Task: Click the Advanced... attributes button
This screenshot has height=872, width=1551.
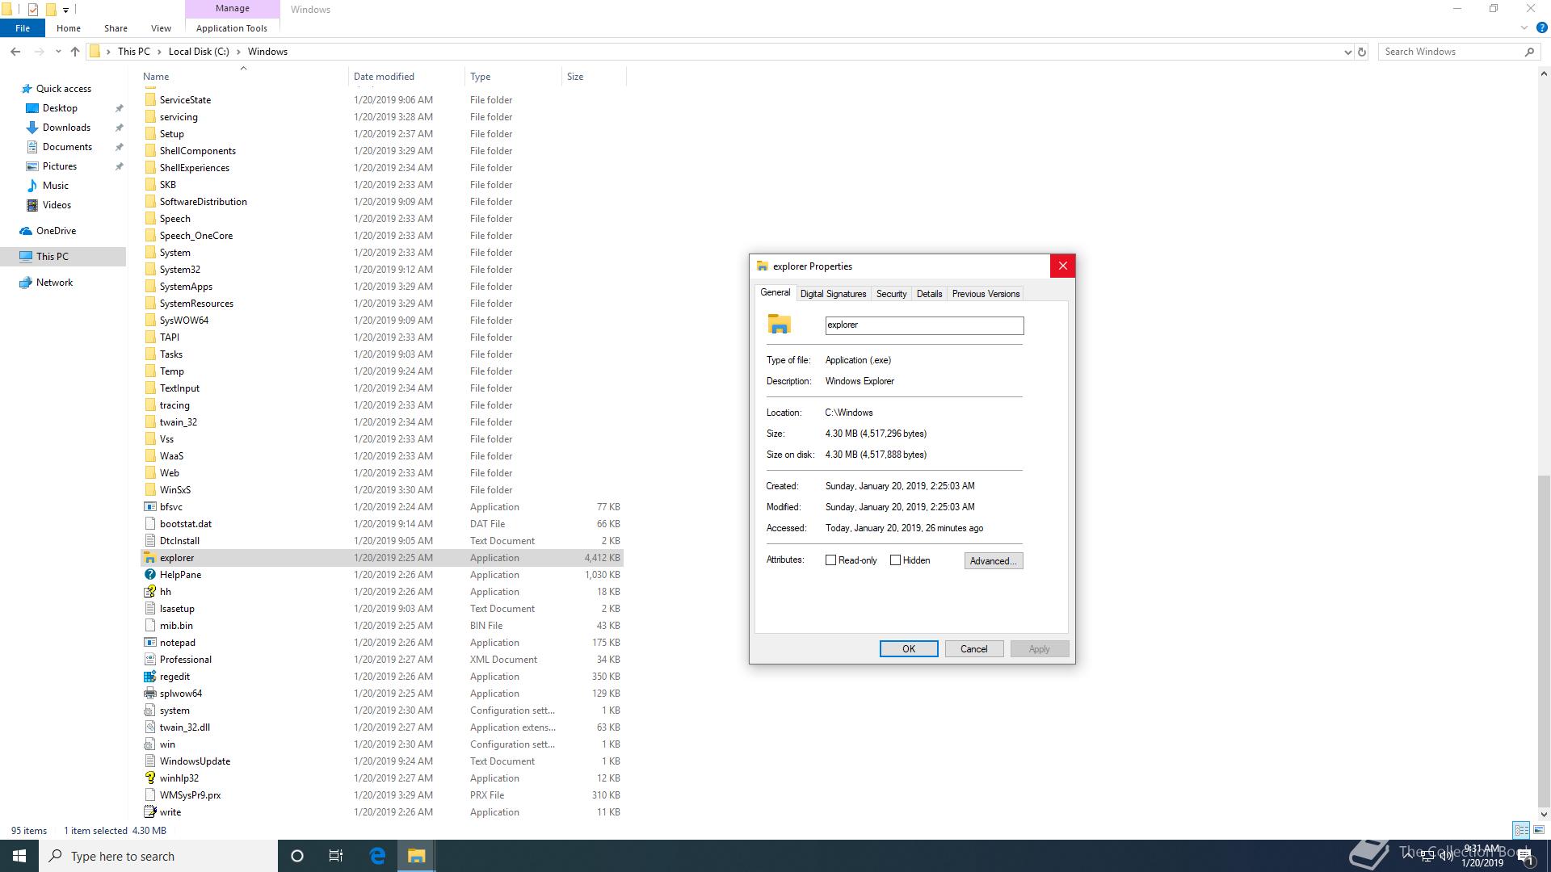Action: (993, 561)
